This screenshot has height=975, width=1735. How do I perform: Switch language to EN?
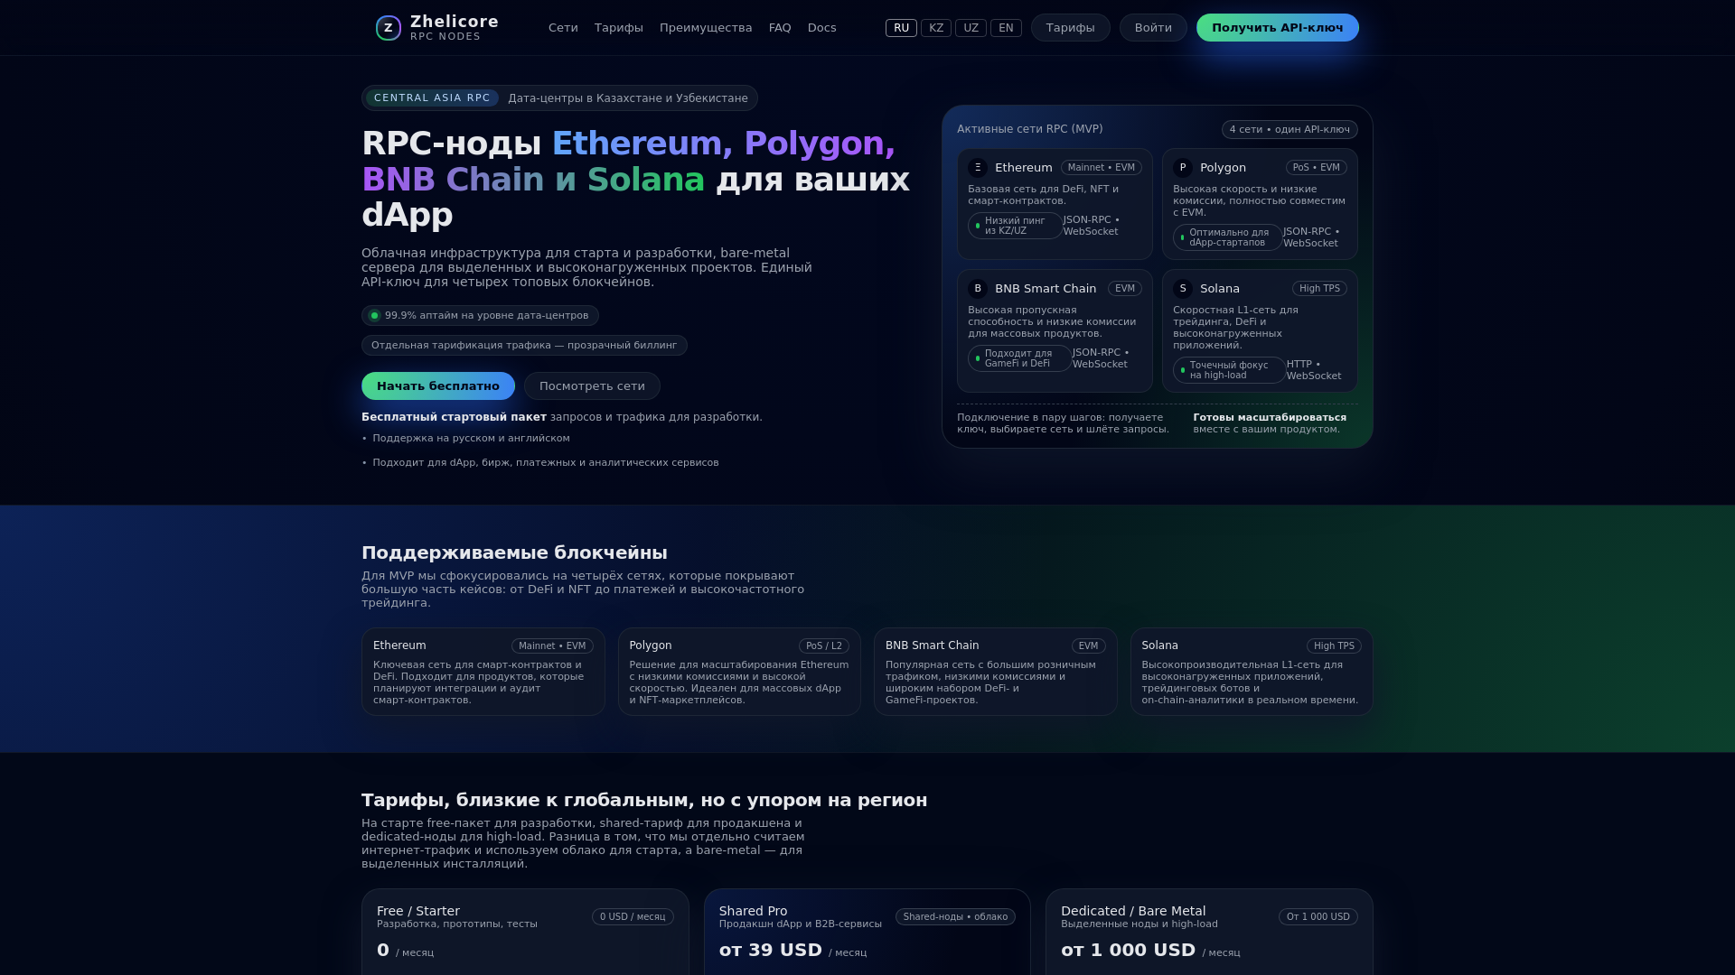pyautogui.click(x=1006, y=28)
